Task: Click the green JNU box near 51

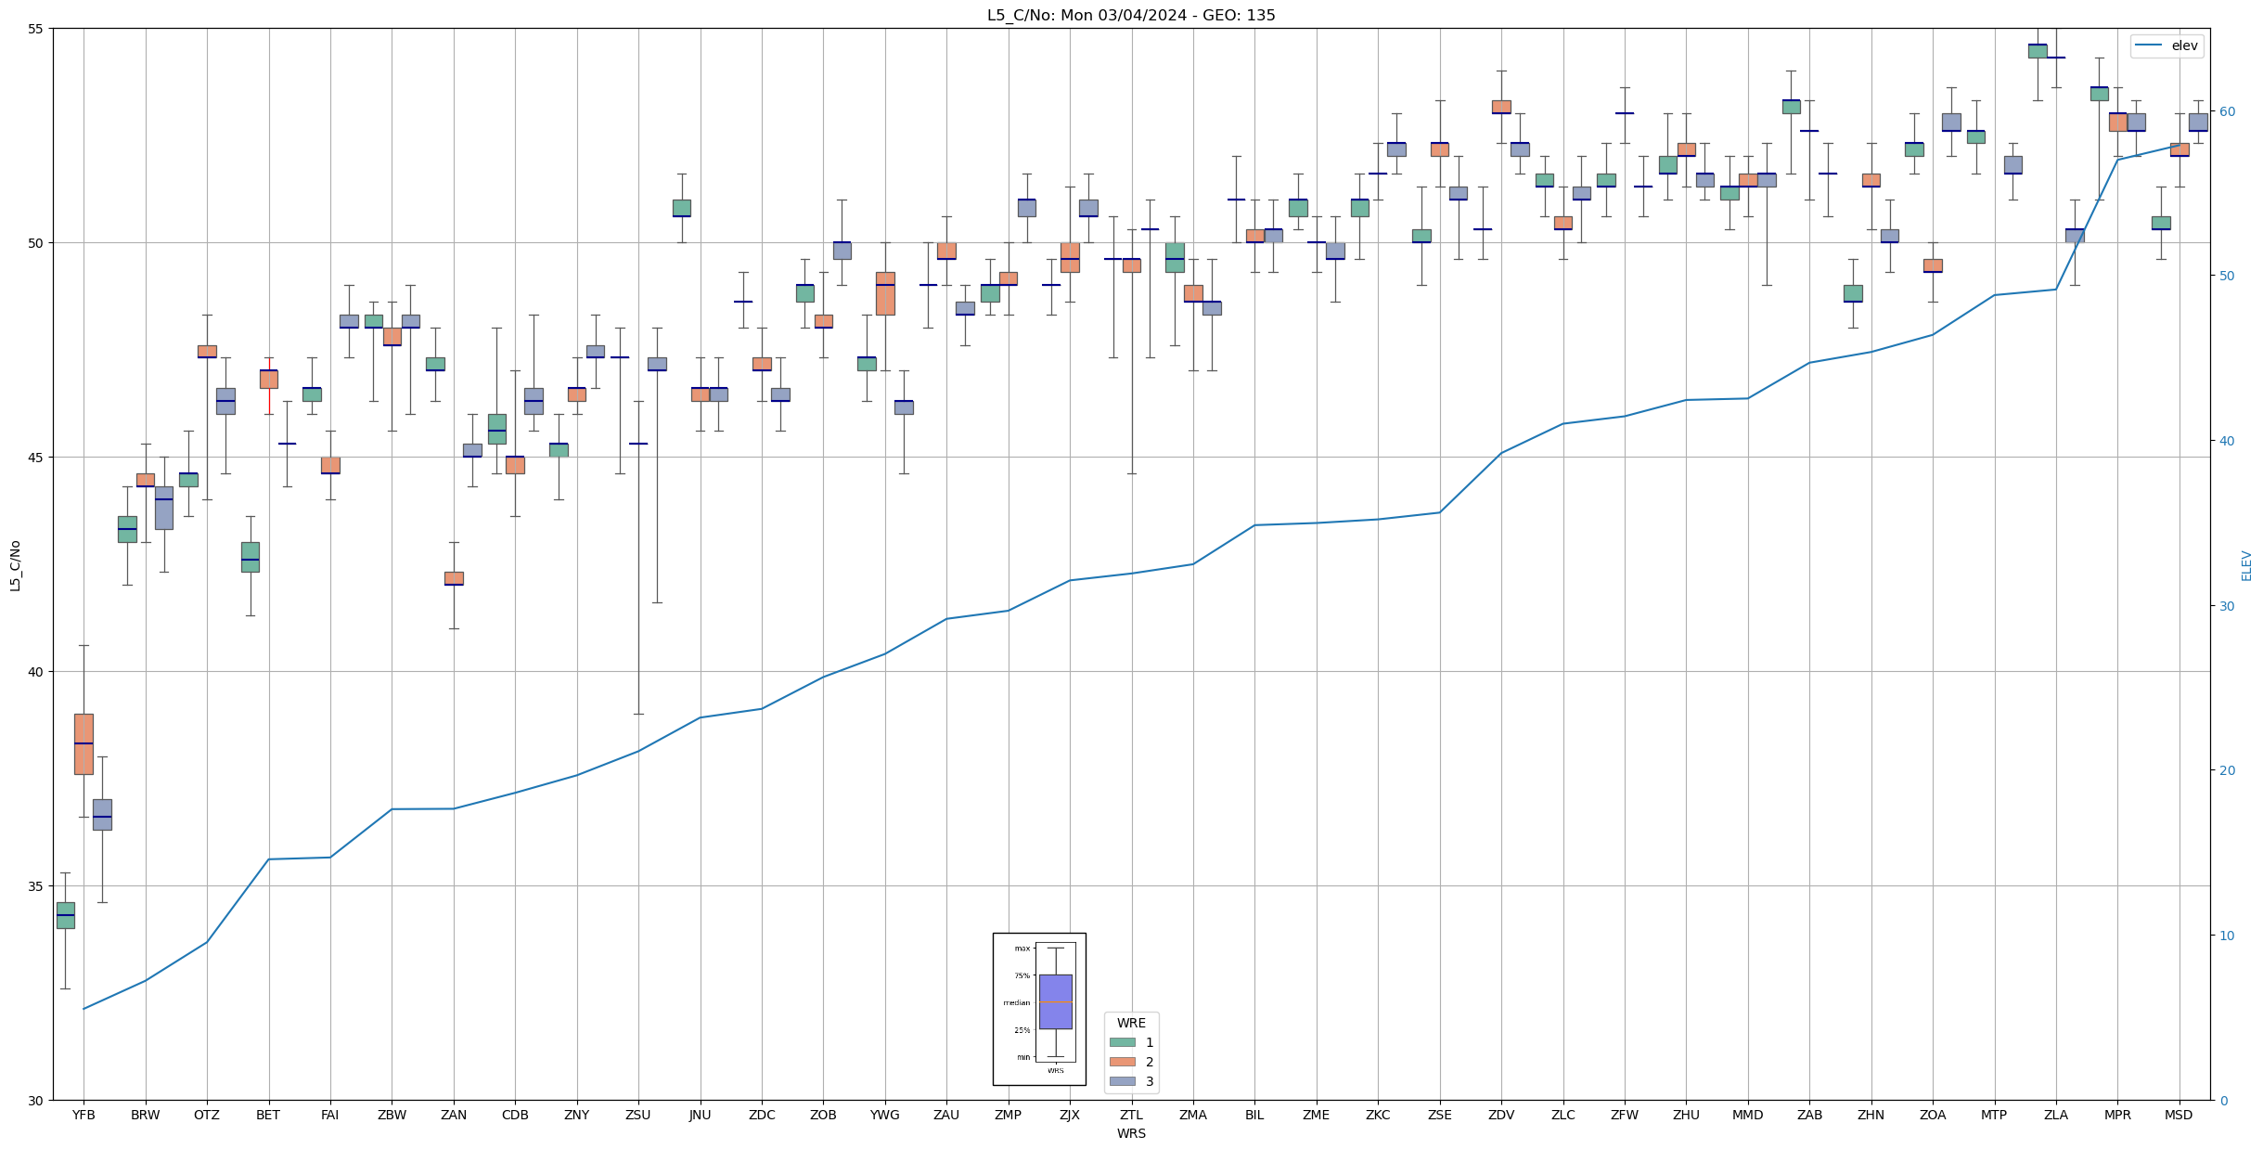Action: point(681,208)
